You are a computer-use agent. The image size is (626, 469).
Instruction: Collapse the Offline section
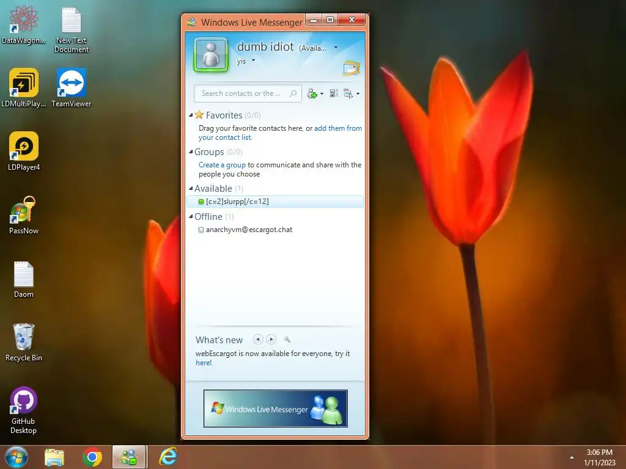click(x=191, y=217)
